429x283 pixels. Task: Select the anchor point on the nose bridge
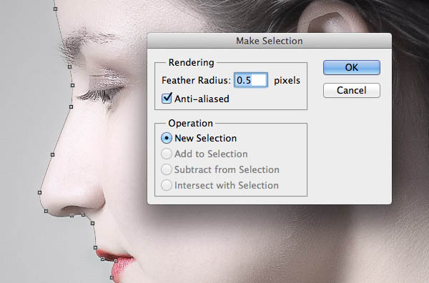52,155
